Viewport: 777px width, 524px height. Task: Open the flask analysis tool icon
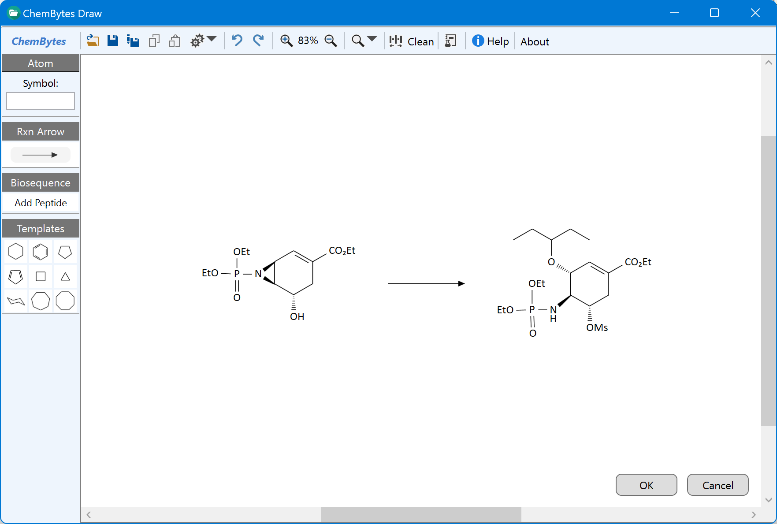[x=451, y=41]
